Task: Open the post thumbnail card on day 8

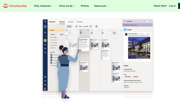Action: 94,44
